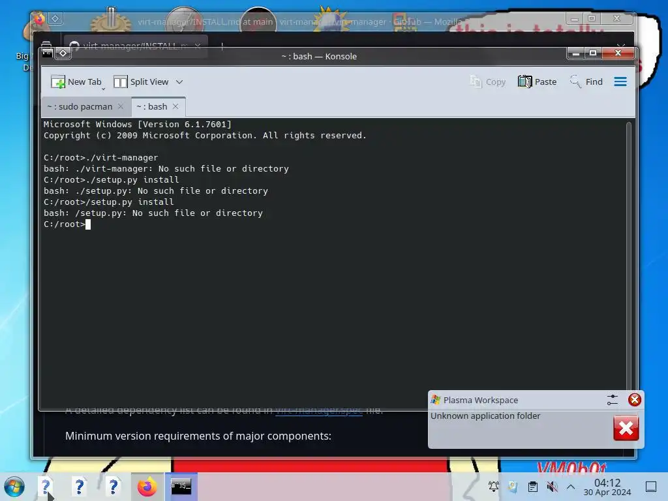This screenshot has width=668, height=501.
Task: Open a New Tab in Konsole
Action: [76, 82]
